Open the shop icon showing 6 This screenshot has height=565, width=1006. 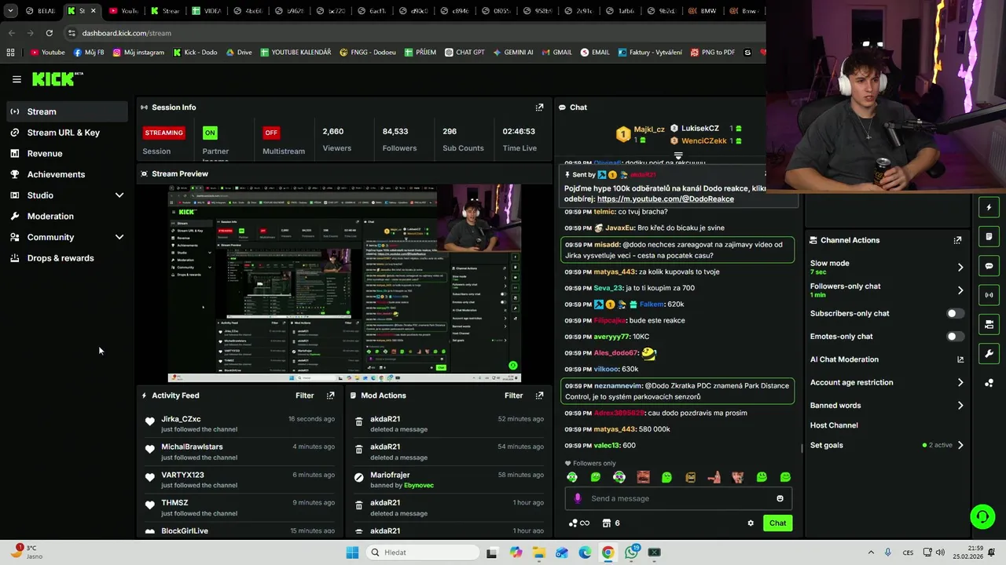[x=611, y=523]
